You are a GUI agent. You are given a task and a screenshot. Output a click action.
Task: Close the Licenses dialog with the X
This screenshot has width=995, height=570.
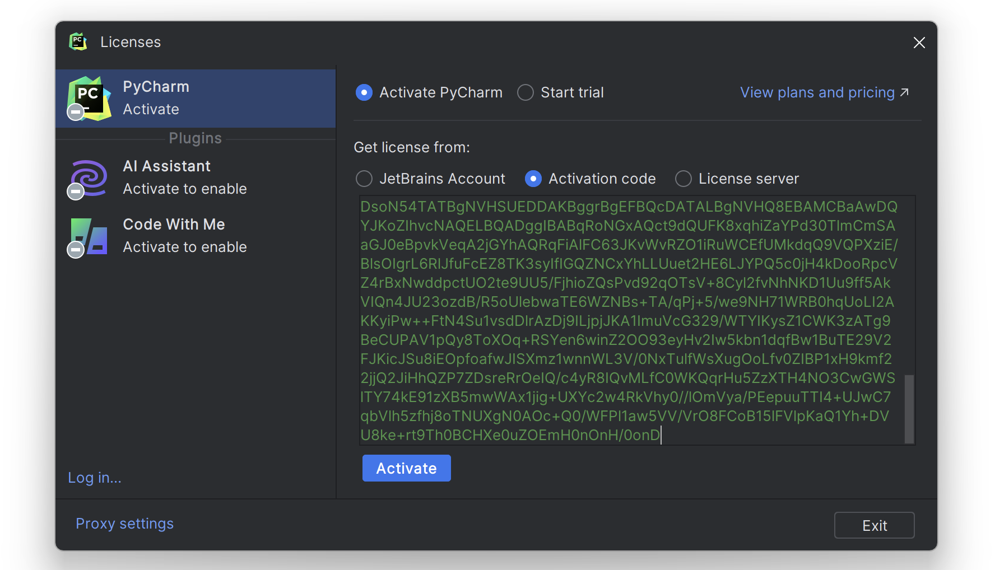[x=919, y=43]
